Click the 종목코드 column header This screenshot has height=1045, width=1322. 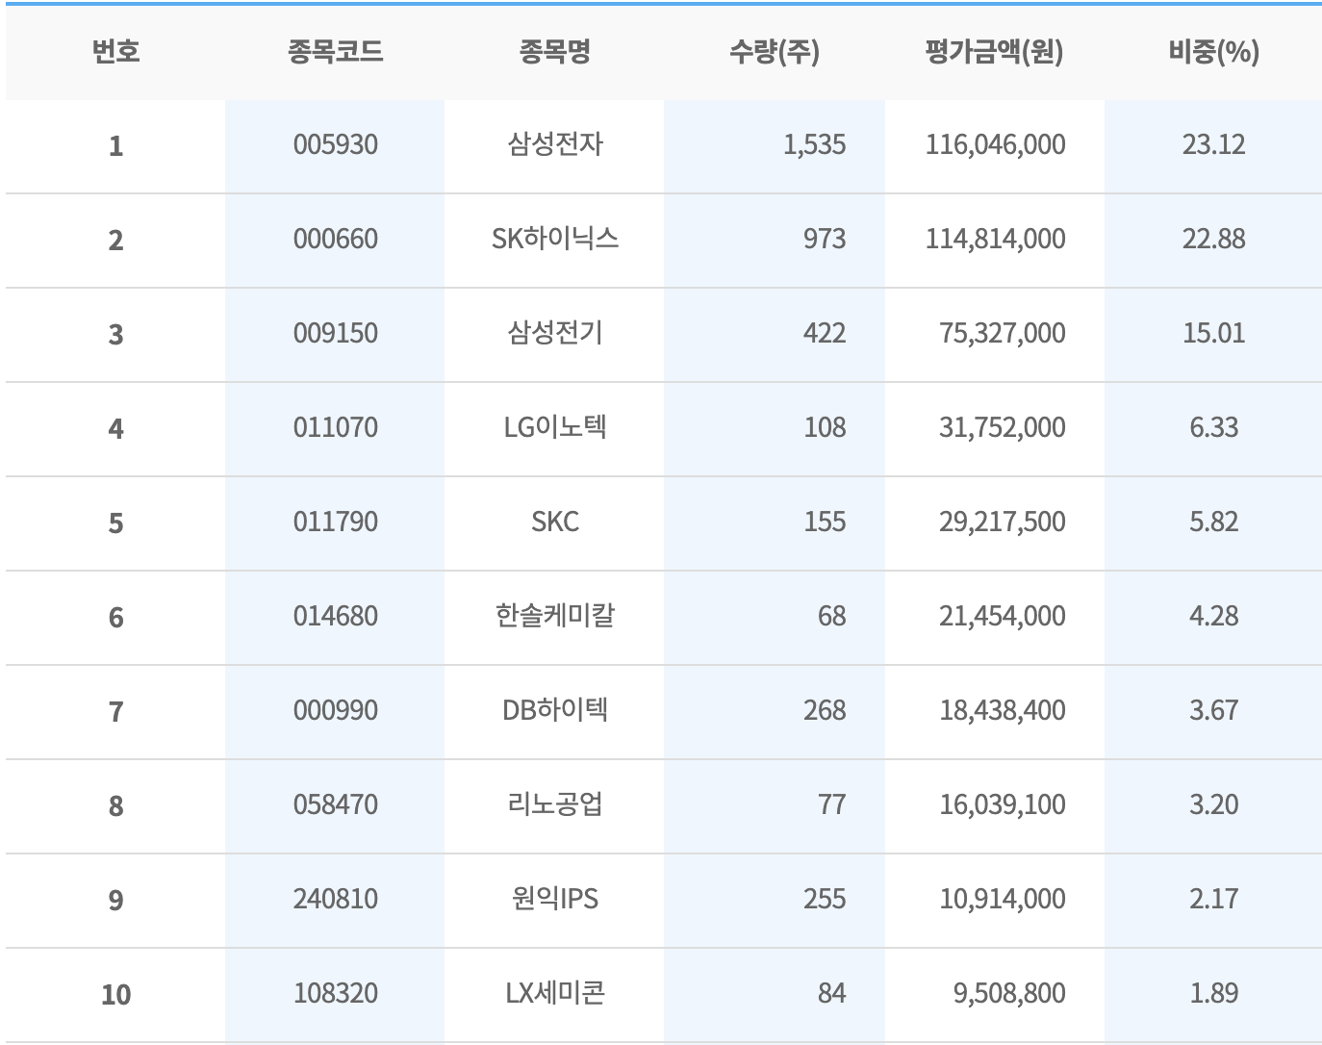click(x=335, y=52)
